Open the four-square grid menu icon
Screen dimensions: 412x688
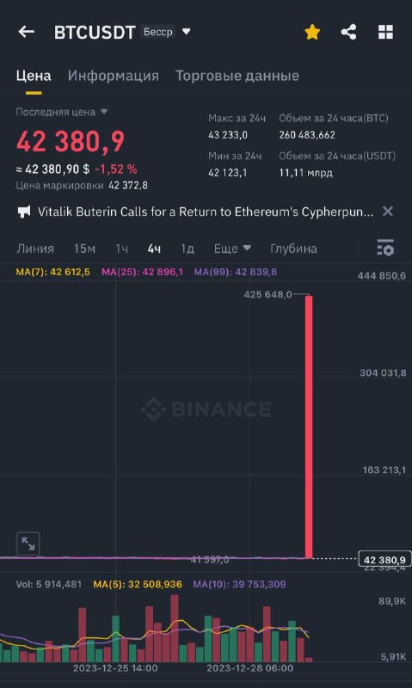(x=385, y=32)
